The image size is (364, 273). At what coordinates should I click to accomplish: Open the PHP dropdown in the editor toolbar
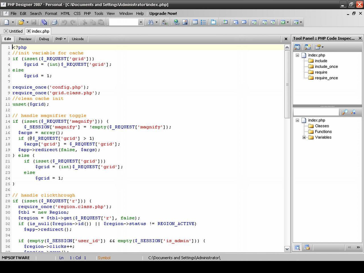[60, 39]
